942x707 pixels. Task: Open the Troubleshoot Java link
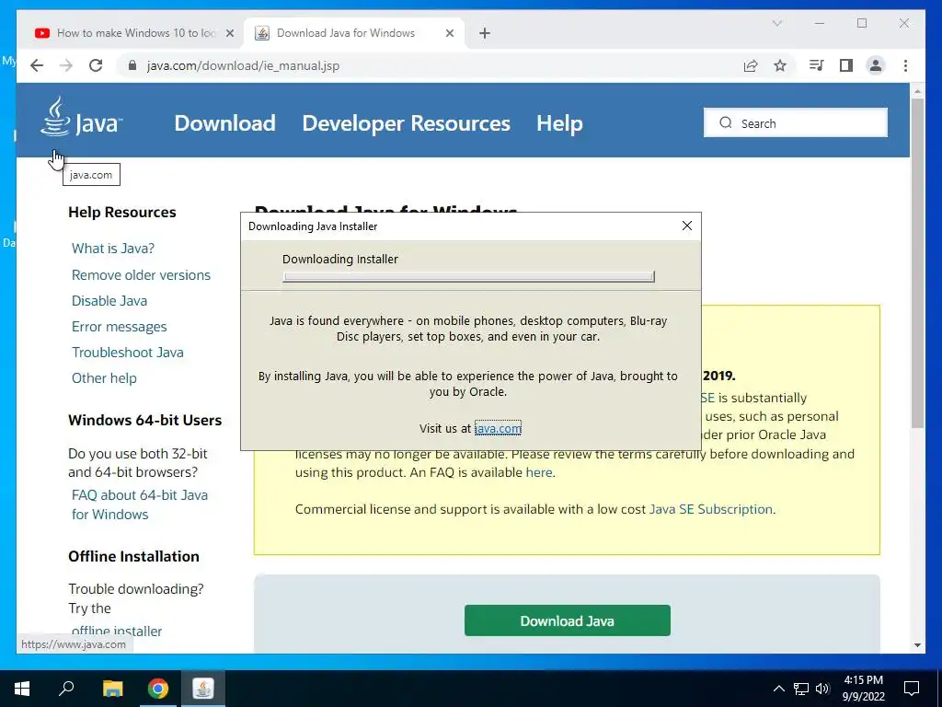(127, 353)
